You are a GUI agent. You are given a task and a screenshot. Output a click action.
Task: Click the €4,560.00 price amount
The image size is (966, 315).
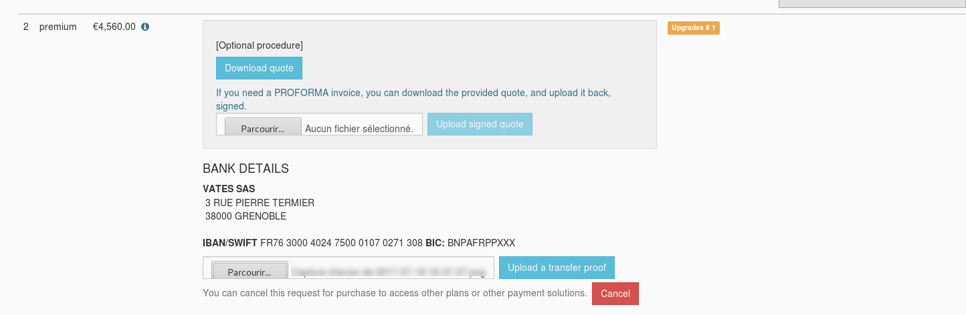pyautogui.click(x=114, y=27)
